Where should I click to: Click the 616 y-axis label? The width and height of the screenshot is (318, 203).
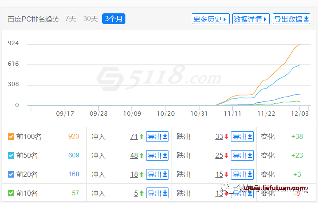click(x=13, y=64)
